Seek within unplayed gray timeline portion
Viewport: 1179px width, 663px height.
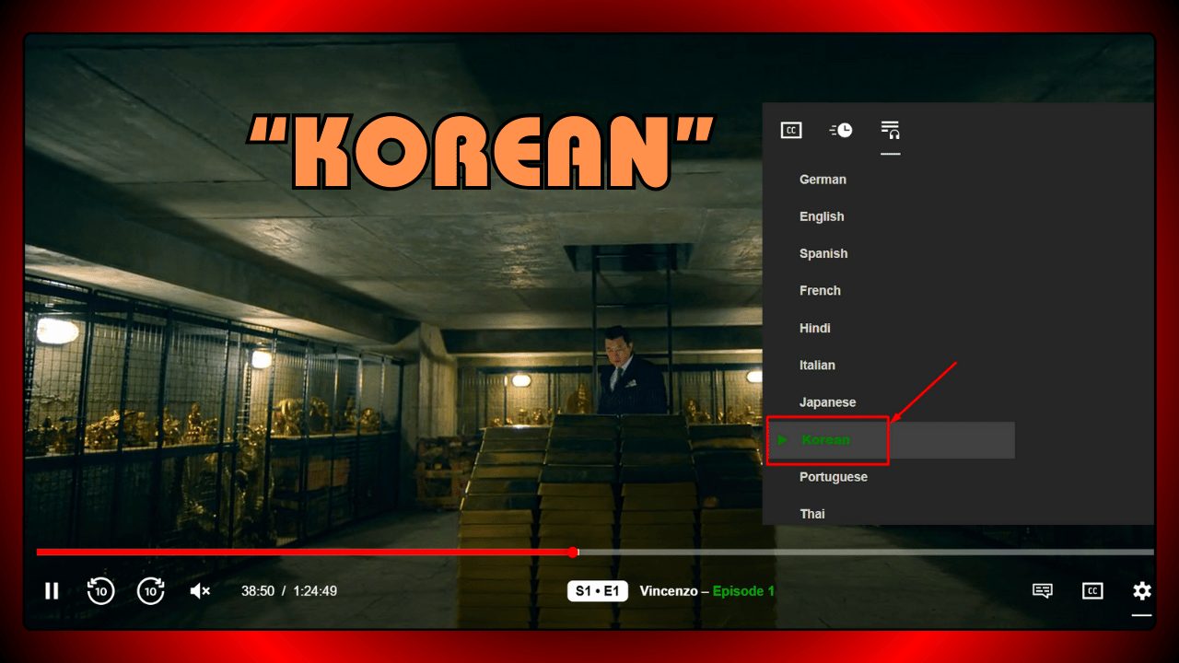click(866, 552)
